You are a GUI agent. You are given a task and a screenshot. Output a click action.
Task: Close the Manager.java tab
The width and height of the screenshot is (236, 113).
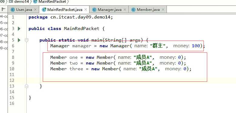[x=125, y=10]
